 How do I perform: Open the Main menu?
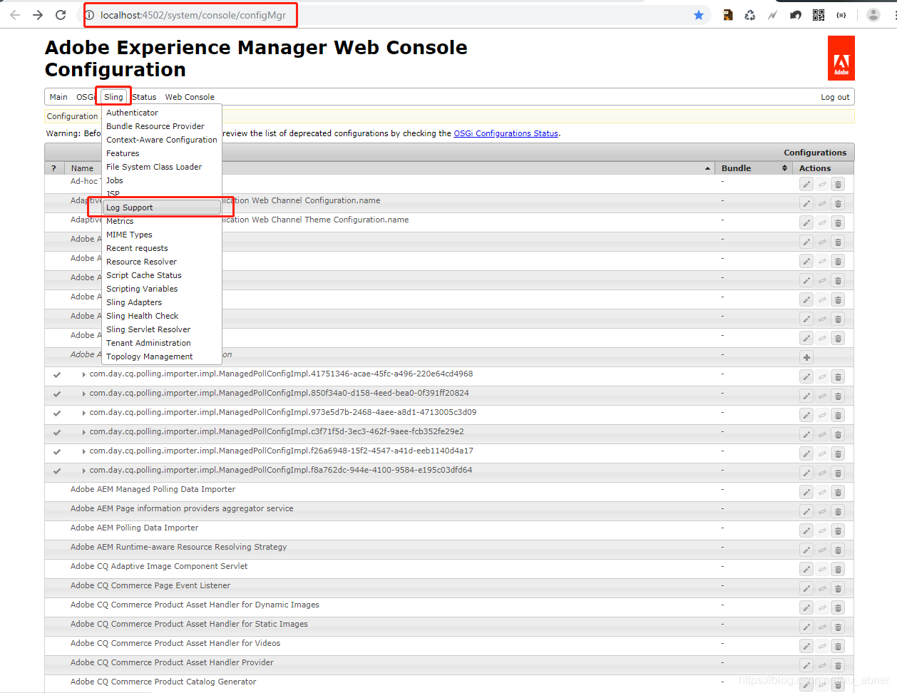click(58, 97)
